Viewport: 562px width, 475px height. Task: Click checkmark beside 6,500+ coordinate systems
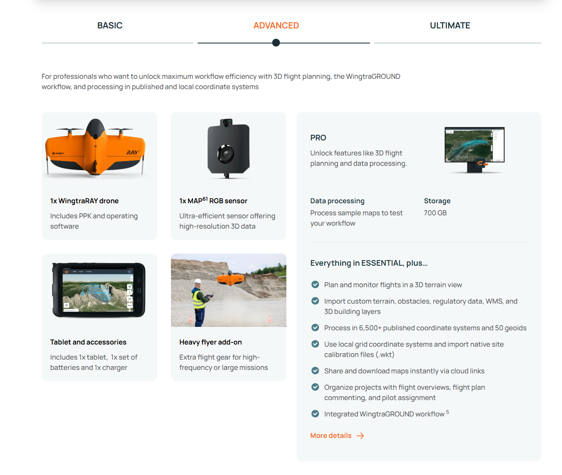point(315,328)
